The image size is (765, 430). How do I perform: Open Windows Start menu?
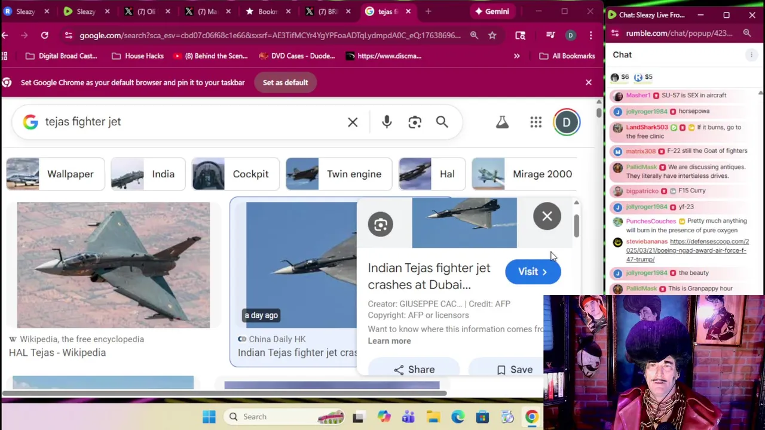(x=209, y=416)
